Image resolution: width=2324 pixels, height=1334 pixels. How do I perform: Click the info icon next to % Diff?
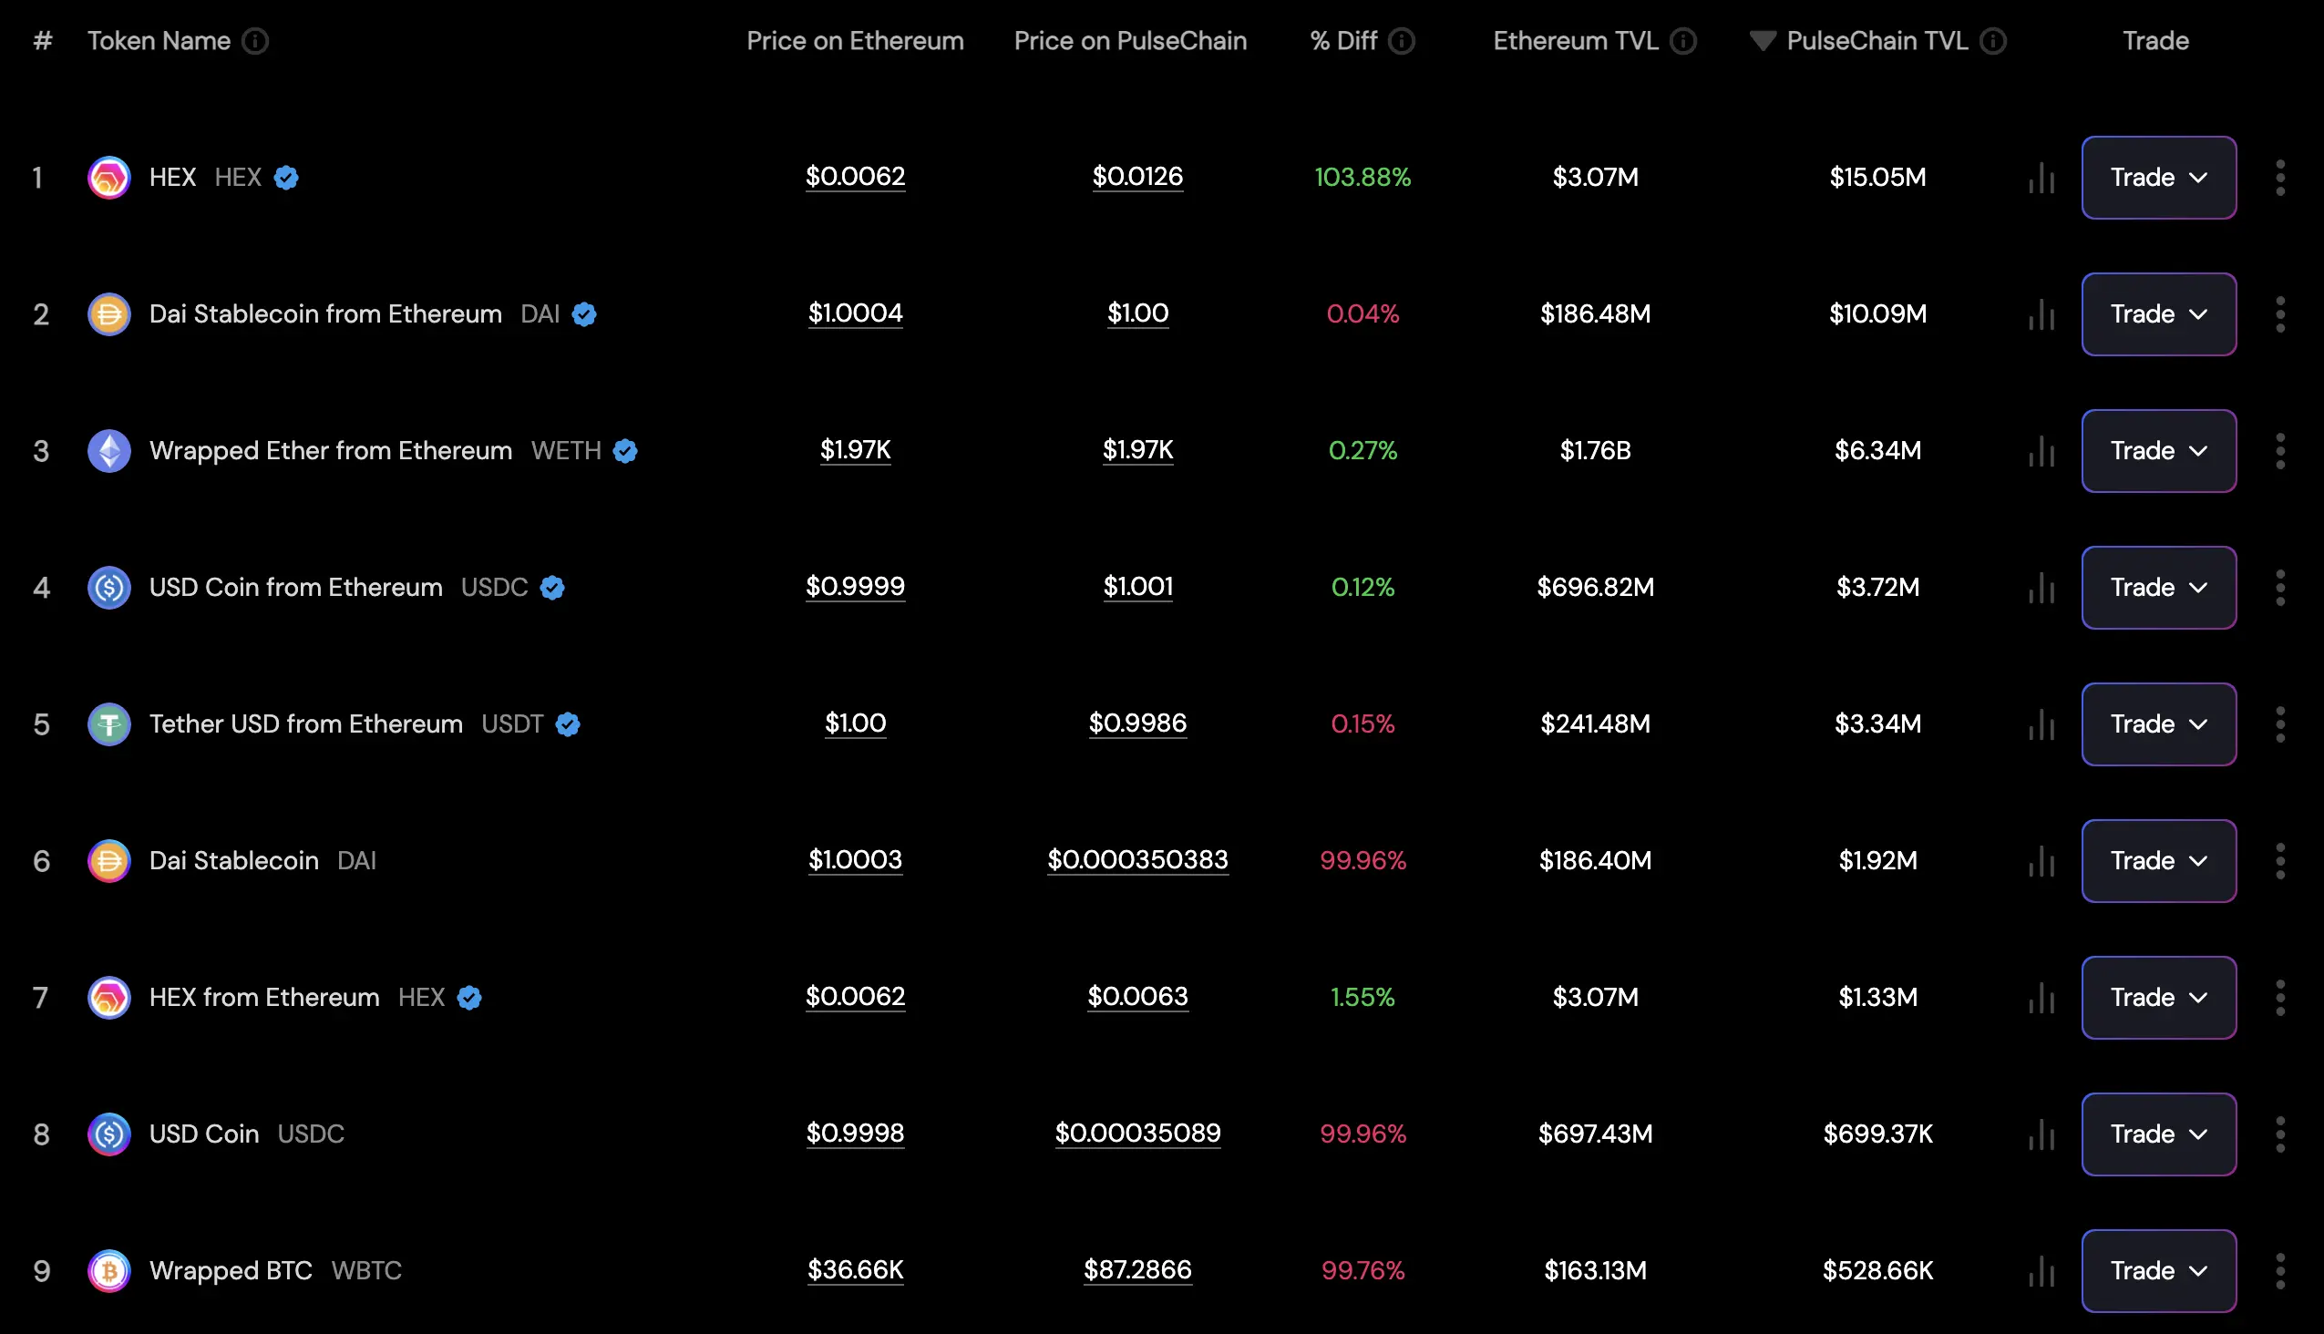pyautogui.click(x=1401, y=41)
